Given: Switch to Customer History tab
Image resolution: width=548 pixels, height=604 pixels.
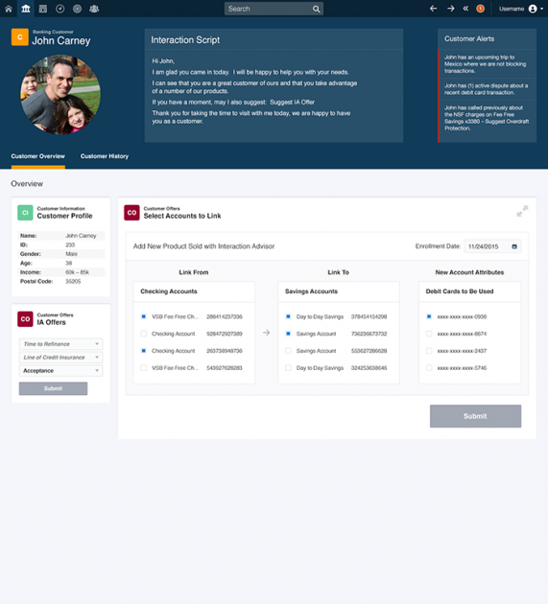Looking at the screenshot, I should pyautogui.click(x=105, y=156).
